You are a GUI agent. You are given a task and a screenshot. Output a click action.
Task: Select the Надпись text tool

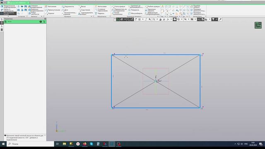pyautogui.click(x=99, y=13)
